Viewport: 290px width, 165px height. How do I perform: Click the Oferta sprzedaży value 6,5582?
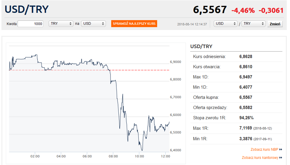point(246,107)
